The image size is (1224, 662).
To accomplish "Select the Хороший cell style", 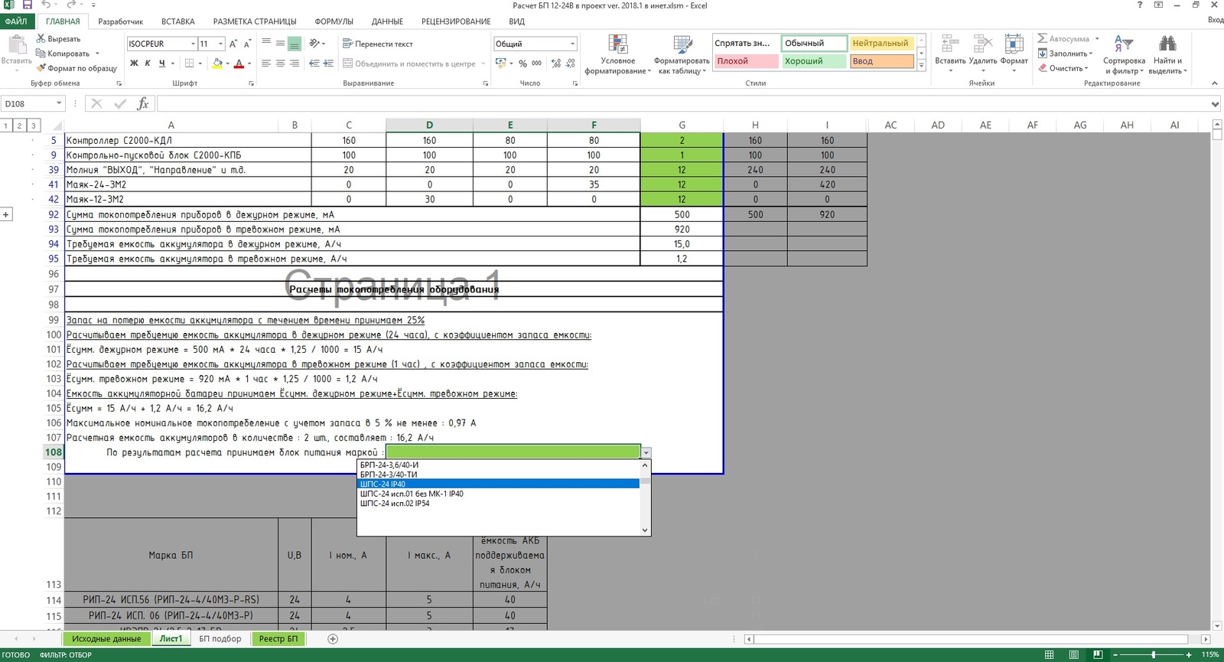I will point(814,61).
